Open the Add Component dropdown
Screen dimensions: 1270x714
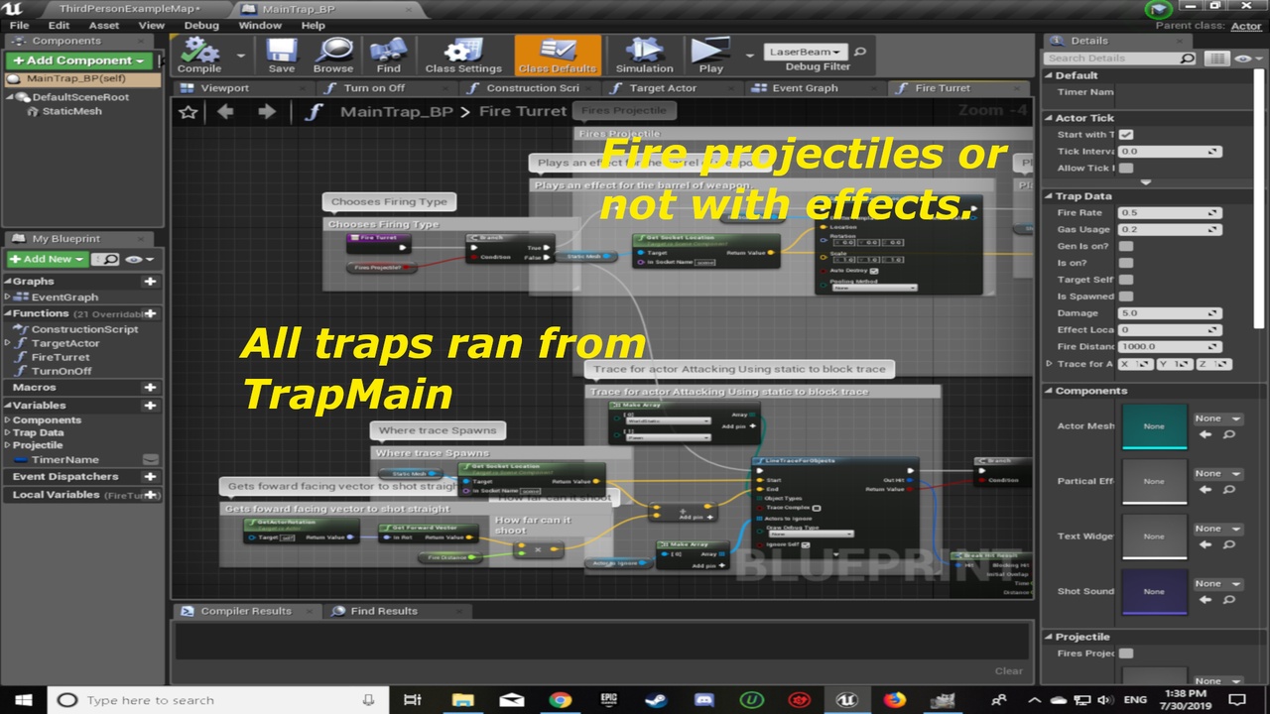78,60
